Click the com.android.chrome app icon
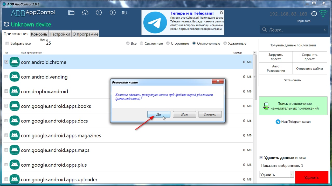The height and width of the screenshot is (186, 332). pyautogui.click(x=15, y=62)
